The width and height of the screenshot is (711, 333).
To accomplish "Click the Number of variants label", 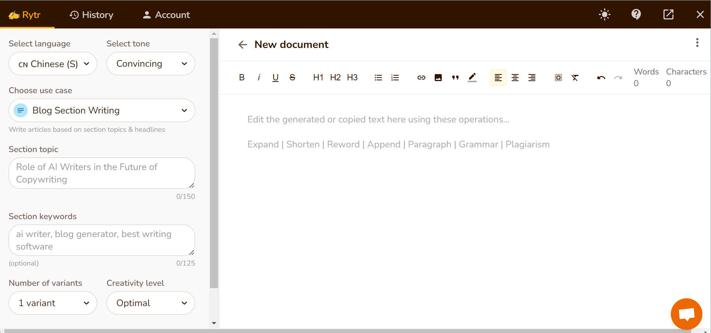I will (45, 283).
